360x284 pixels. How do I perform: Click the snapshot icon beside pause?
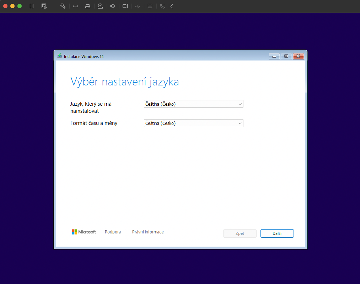pos(44,6)
